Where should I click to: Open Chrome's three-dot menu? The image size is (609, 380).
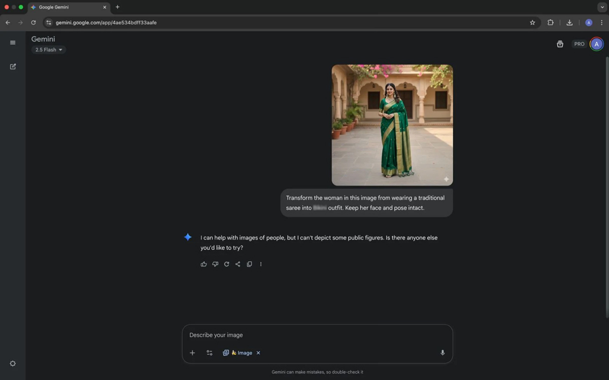pyautogui.click(x=601, y=22)
